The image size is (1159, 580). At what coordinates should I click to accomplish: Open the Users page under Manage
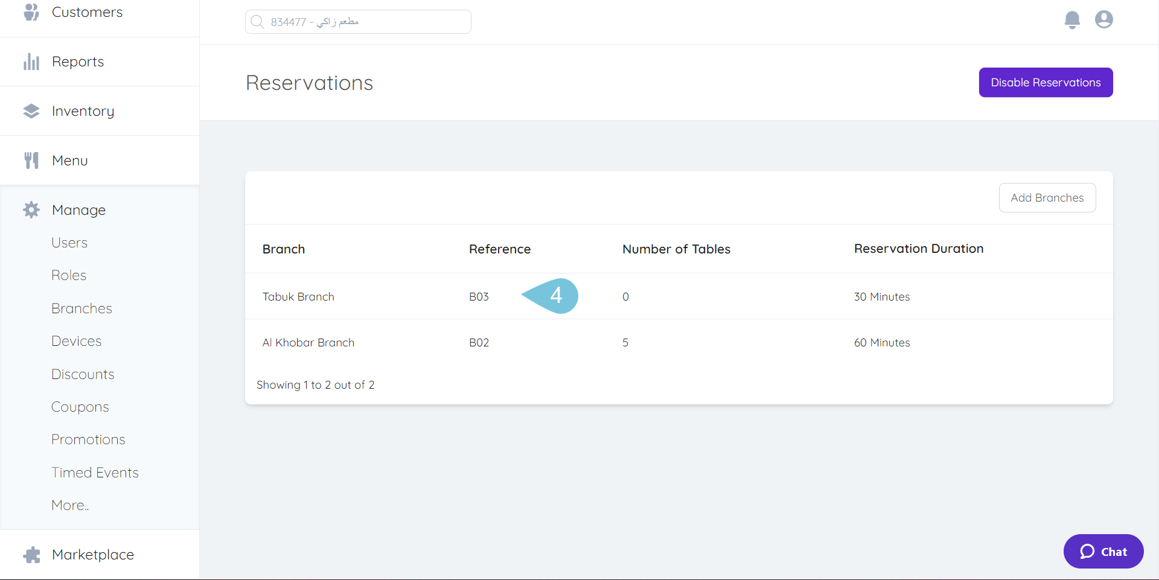coord(69,243)
